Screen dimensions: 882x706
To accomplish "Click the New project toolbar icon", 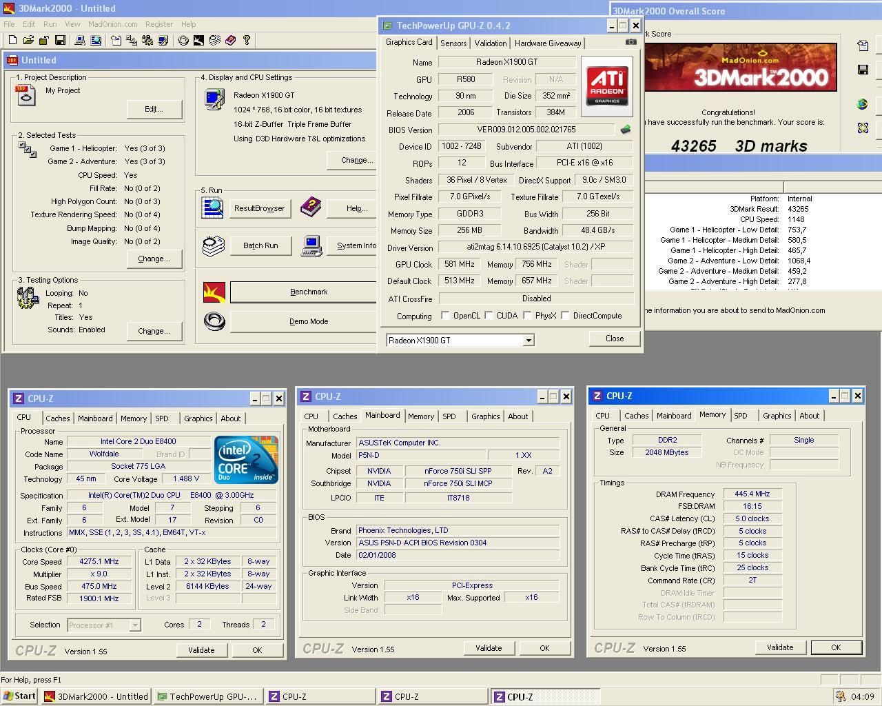I will [x=12, y=41].
